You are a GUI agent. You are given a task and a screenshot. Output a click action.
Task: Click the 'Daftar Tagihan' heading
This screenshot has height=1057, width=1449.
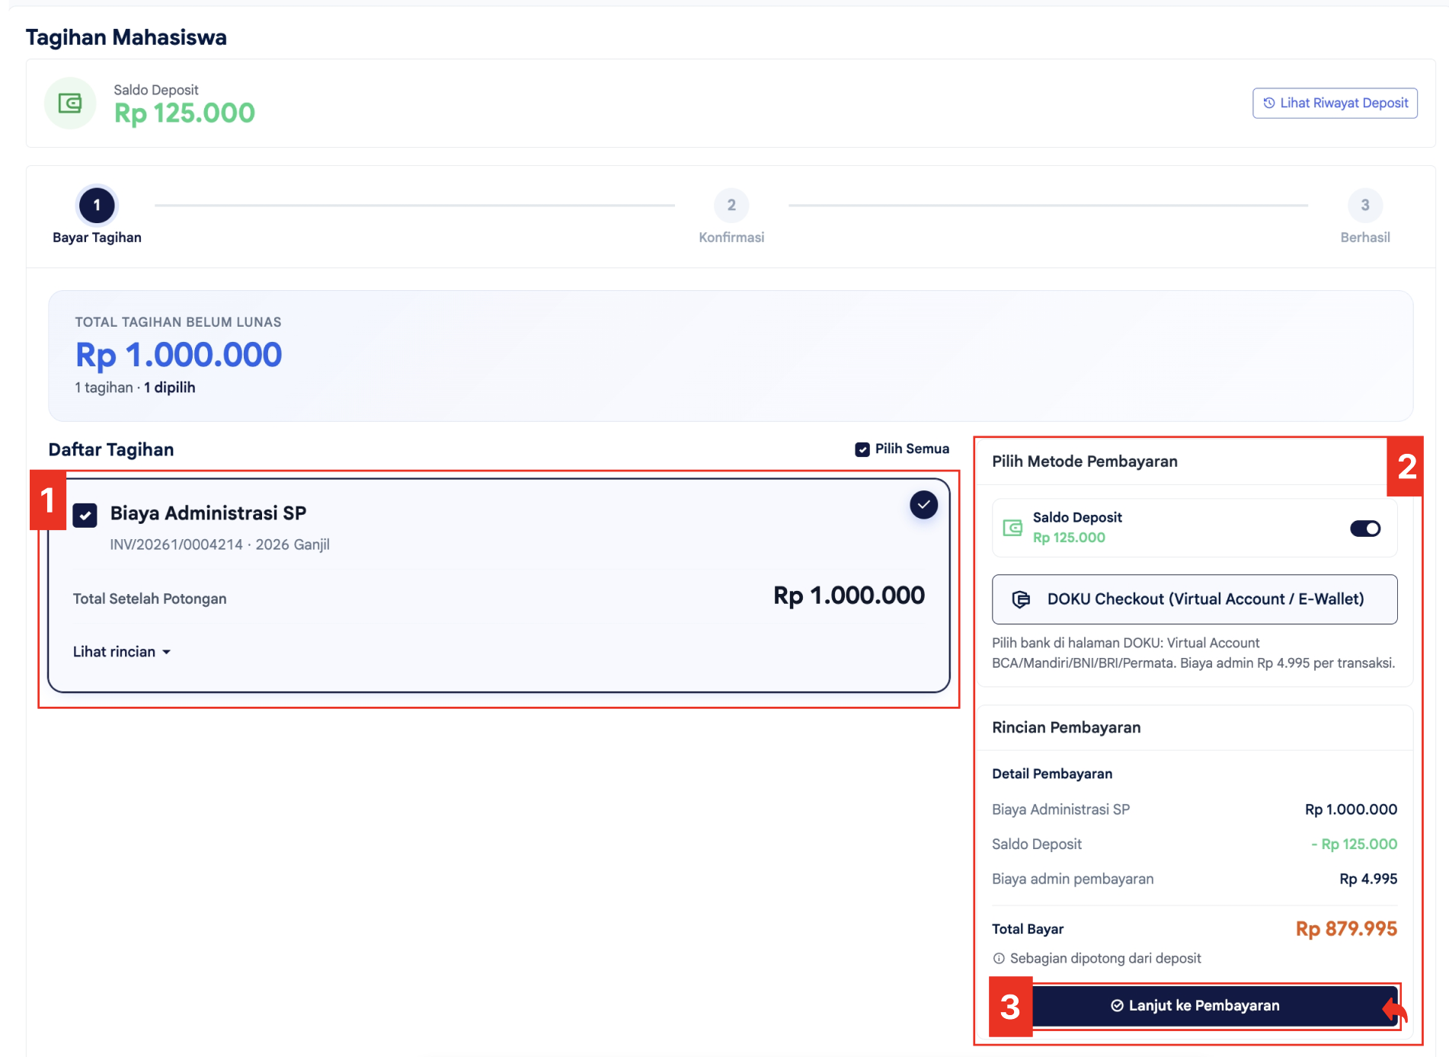[x=111, y=449]
